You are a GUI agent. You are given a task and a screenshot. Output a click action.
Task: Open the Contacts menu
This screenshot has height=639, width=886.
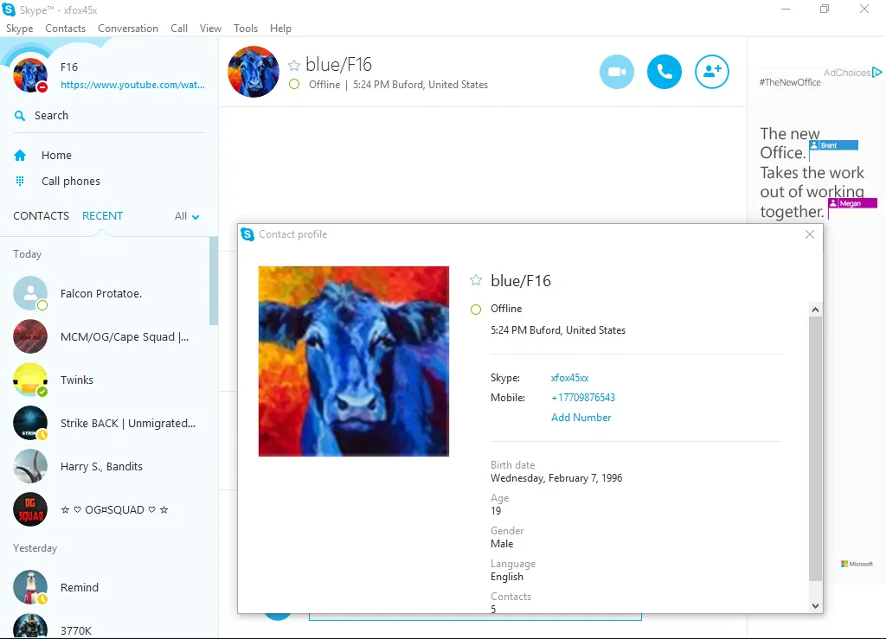tap(66, 29)
